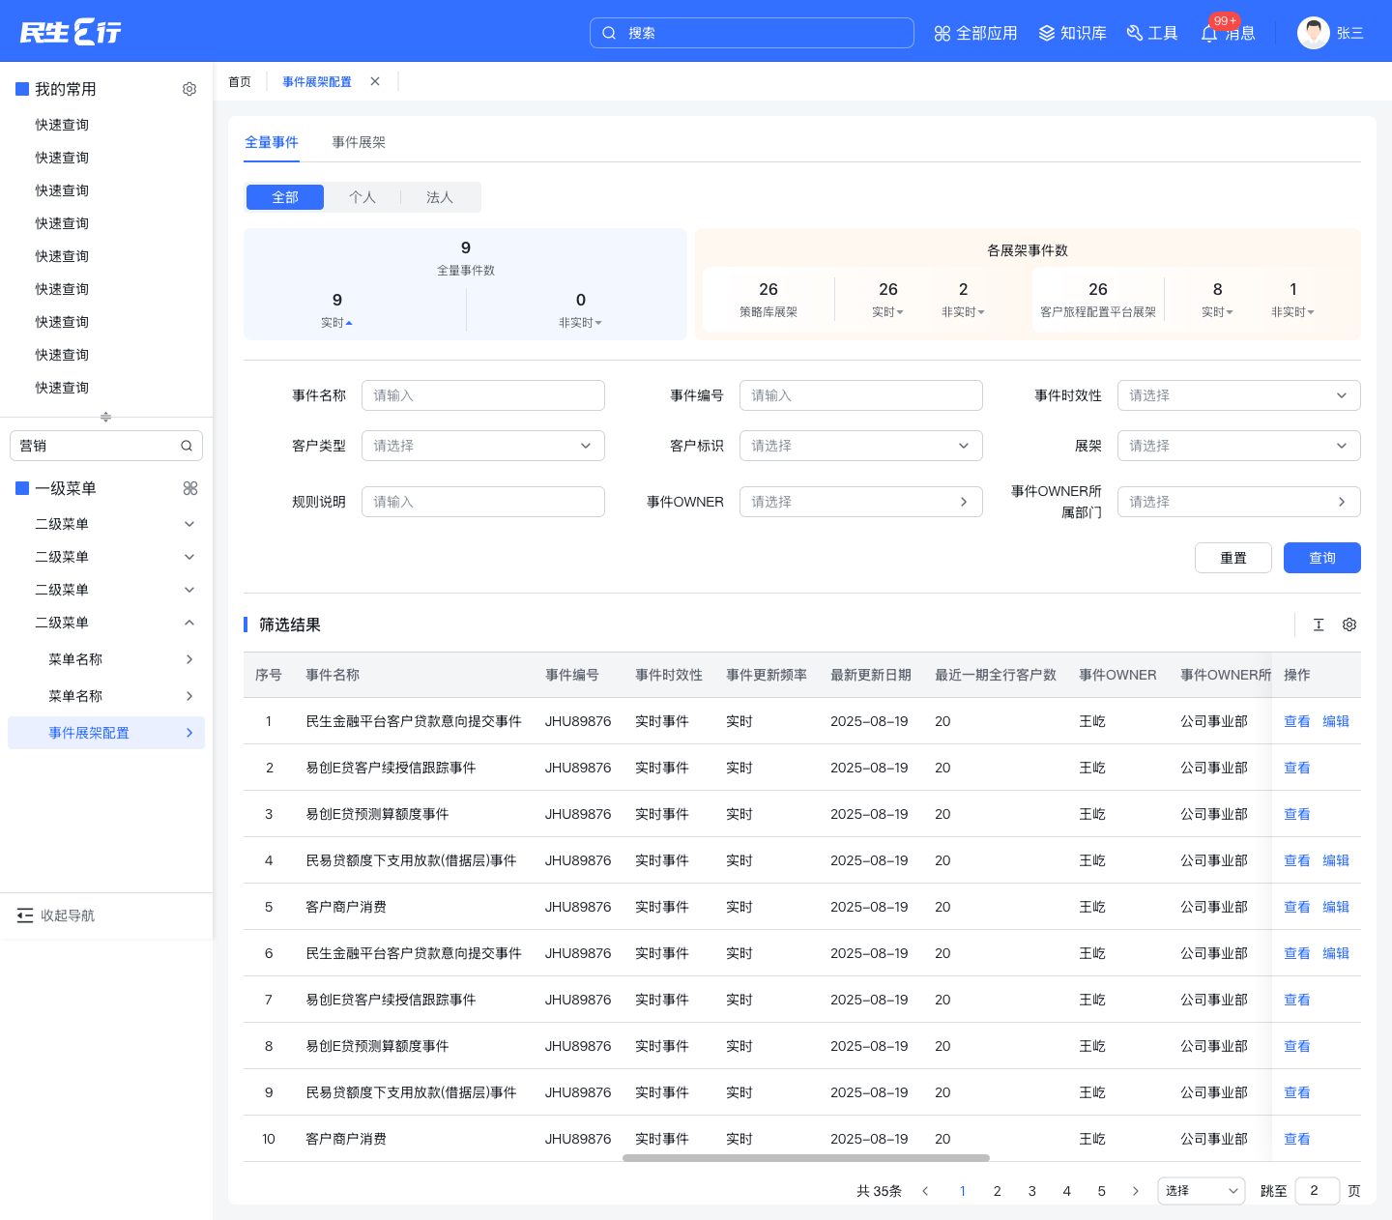Click the 民生E行 logo
Viewport: 1392px width, 1220px height.
(71, 32)
